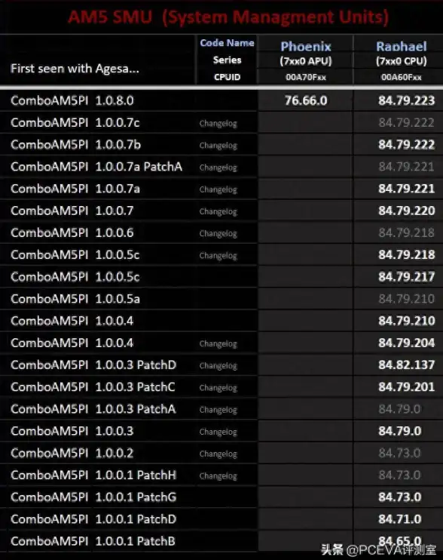Click the AM5 SMU title heading
The height and width of the screenshot is (560, 443).
pos(228,17)
